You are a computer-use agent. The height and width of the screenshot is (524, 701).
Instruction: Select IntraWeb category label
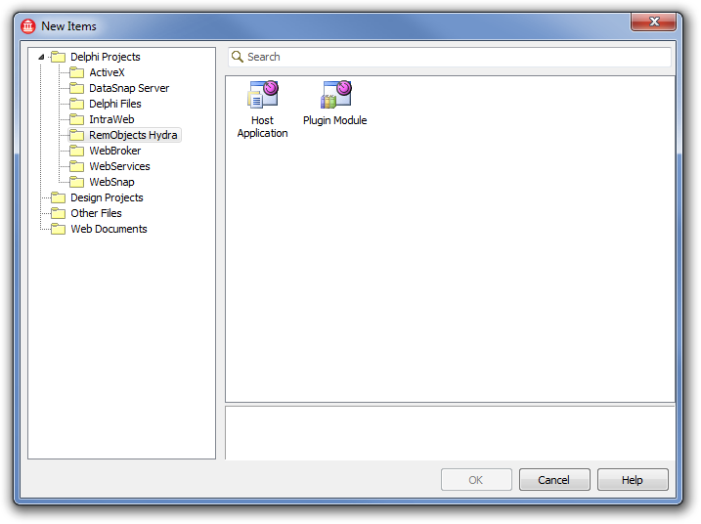[x=111, y=119]
